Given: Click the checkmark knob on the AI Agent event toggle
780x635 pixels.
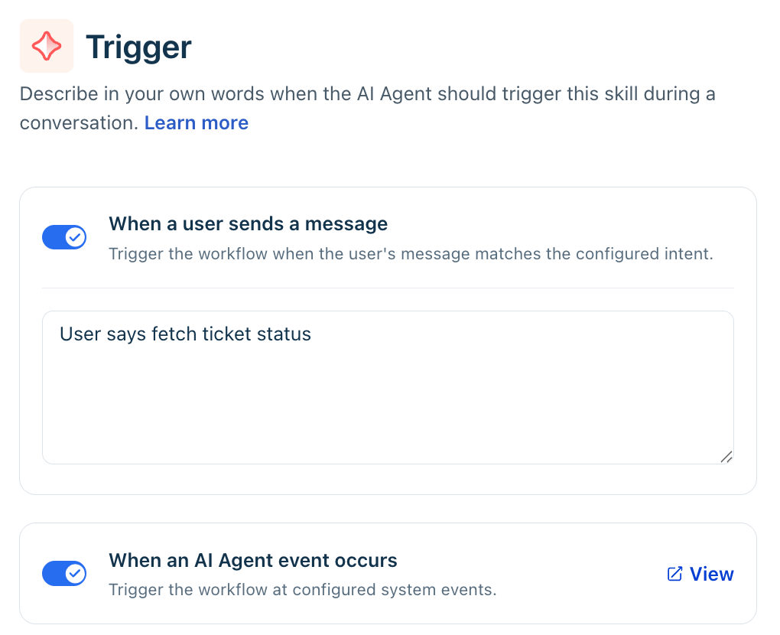Looking at the screenshot, I should (75, 573).
